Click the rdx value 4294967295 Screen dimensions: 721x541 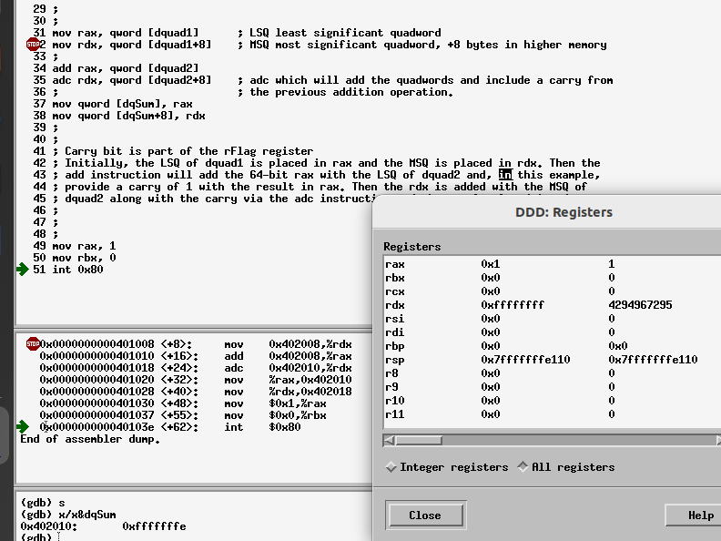tap(640, 305)
